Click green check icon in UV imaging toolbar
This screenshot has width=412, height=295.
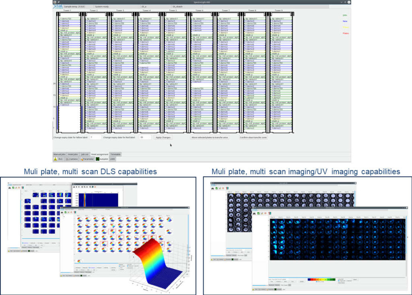pos(217,187)
